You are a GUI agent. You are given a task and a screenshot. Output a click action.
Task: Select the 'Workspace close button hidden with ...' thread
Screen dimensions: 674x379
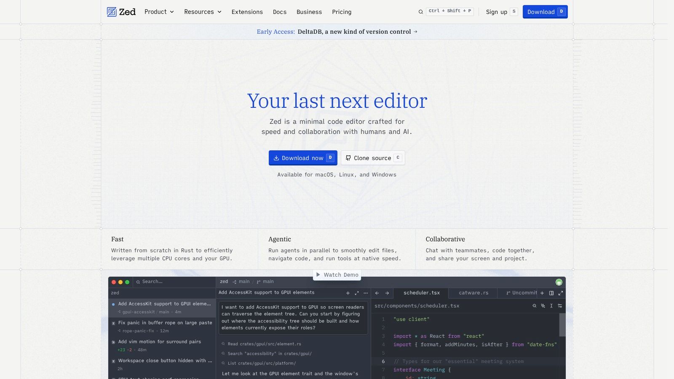click(x=162, y=365)
